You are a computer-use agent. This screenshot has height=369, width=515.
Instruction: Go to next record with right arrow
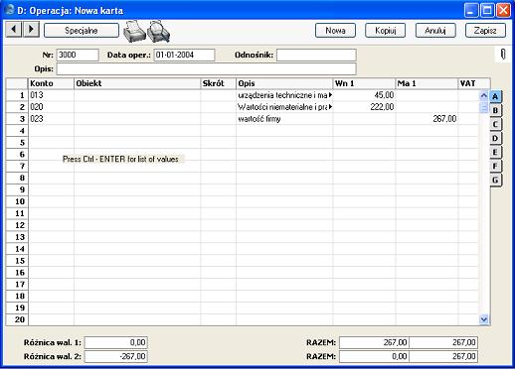(x=32, y=30)
